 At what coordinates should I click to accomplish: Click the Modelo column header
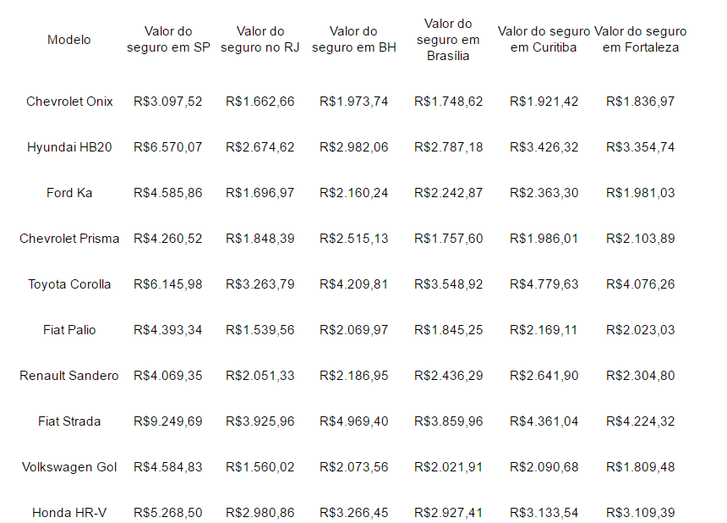point(69,40)
